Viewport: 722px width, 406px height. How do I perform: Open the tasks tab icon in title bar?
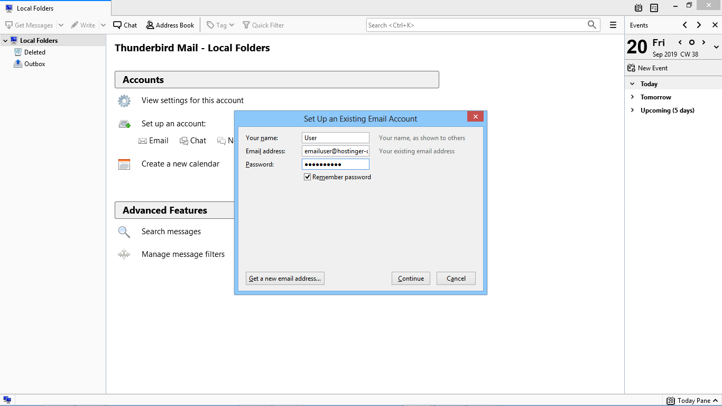tap(654, 8)
